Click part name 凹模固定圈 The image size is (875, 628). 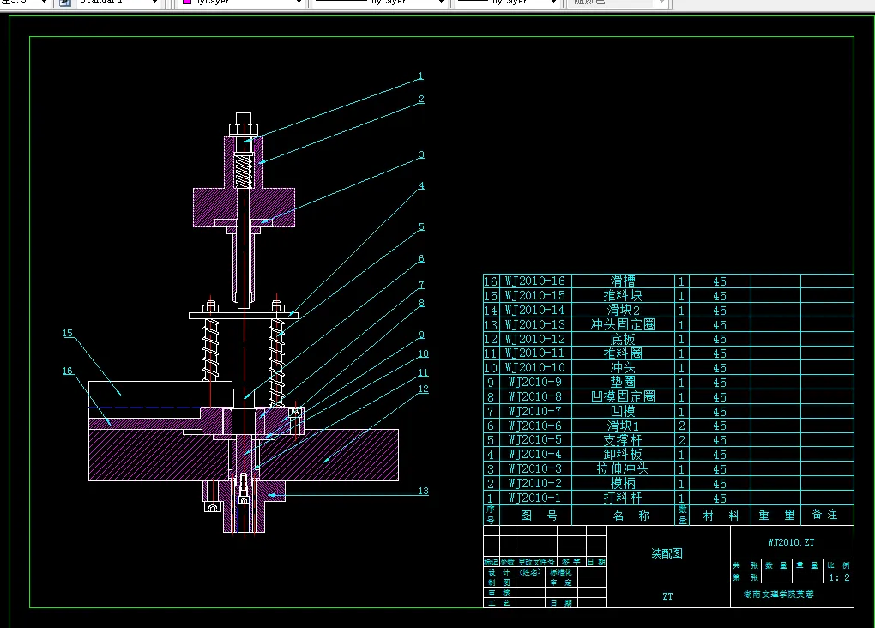(623, 396)
